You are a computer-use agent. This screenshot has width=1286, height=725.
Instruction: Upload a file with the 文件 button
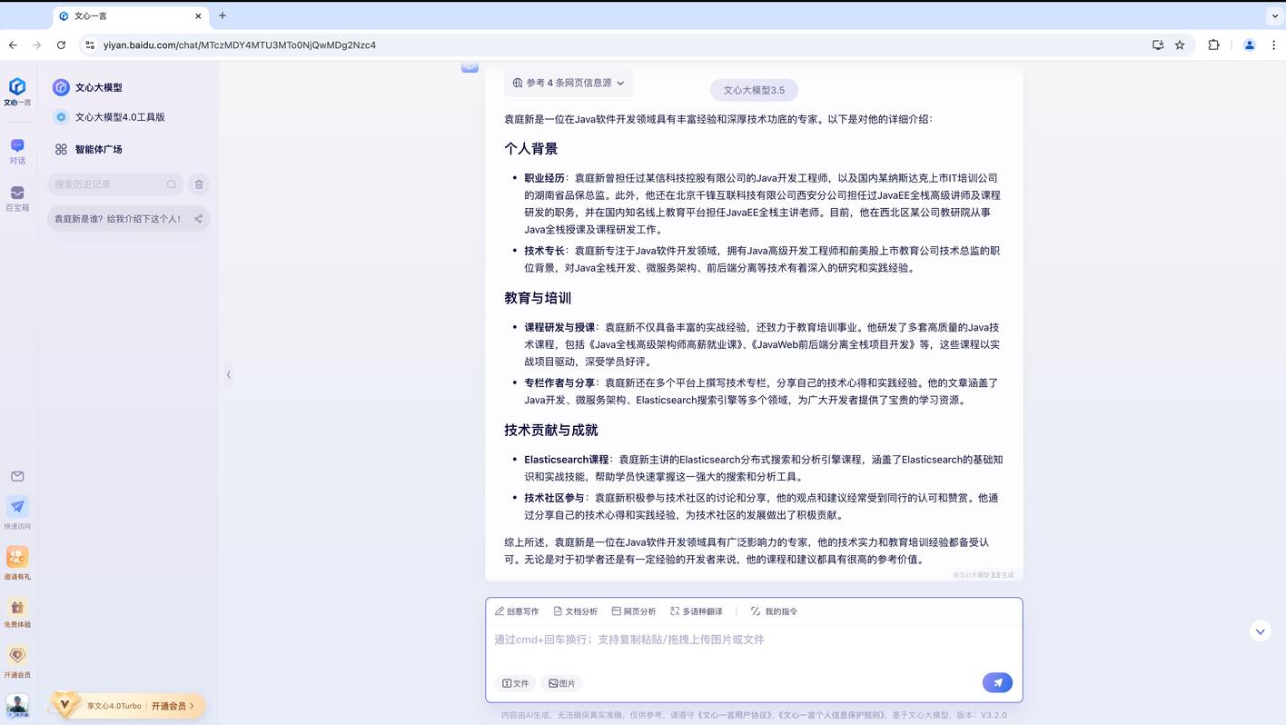coord(516,683)
